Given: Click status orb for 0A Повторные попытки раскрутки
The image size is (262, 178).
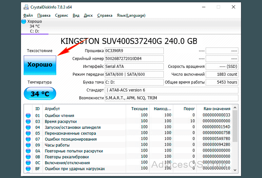Looking at the screenshot, I should [x=28, y=151].
